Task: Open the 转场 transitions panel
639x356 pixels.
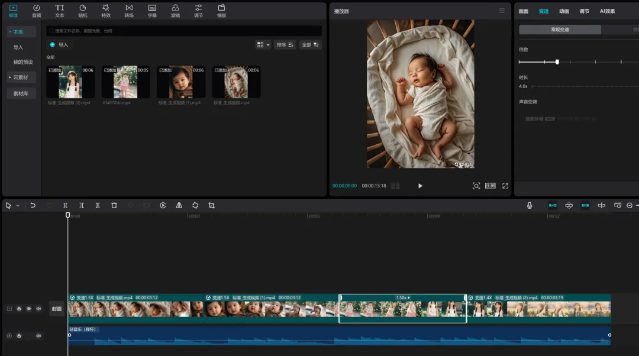Action: [x=129, y=11]
